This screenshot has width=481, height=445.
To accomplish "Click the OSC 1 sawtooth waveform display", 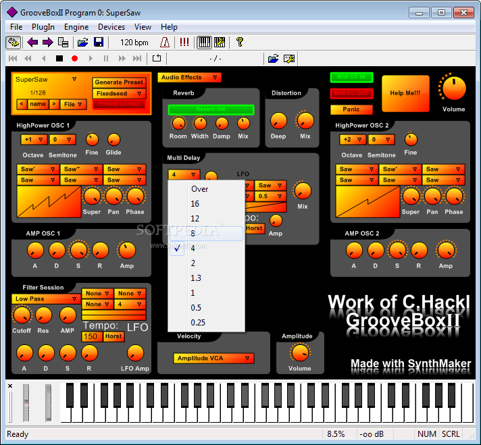I will click(x=49, y=202).
